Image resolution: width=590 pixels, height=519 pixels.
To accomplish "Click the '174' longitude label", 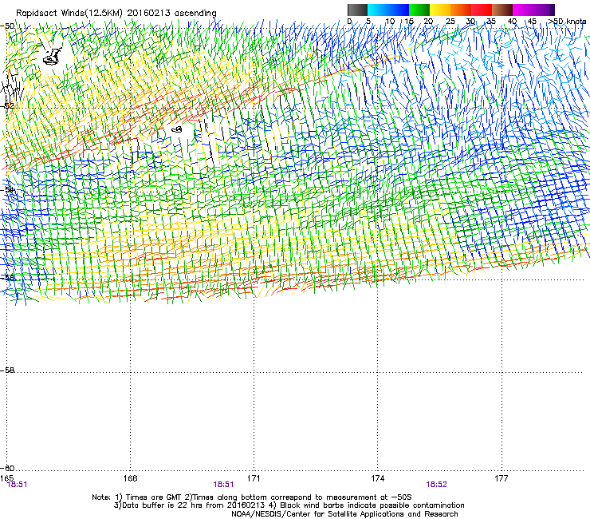I will (x=377, y=478).
